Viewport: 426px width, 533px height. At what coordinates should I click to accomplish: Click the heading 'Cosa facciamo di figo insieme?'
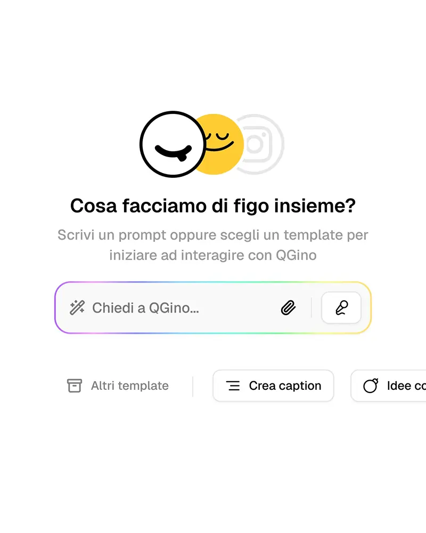(x=213, y=206)
